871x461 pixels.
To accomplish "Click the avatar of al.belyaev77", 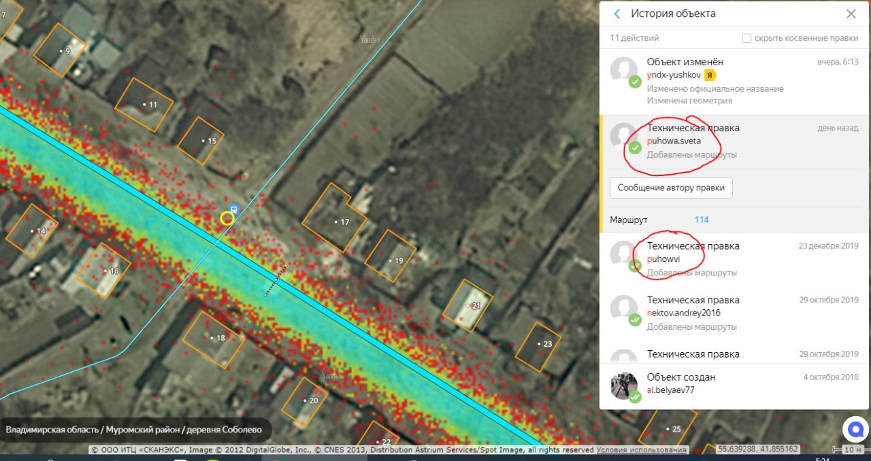I will pos(624,386).
